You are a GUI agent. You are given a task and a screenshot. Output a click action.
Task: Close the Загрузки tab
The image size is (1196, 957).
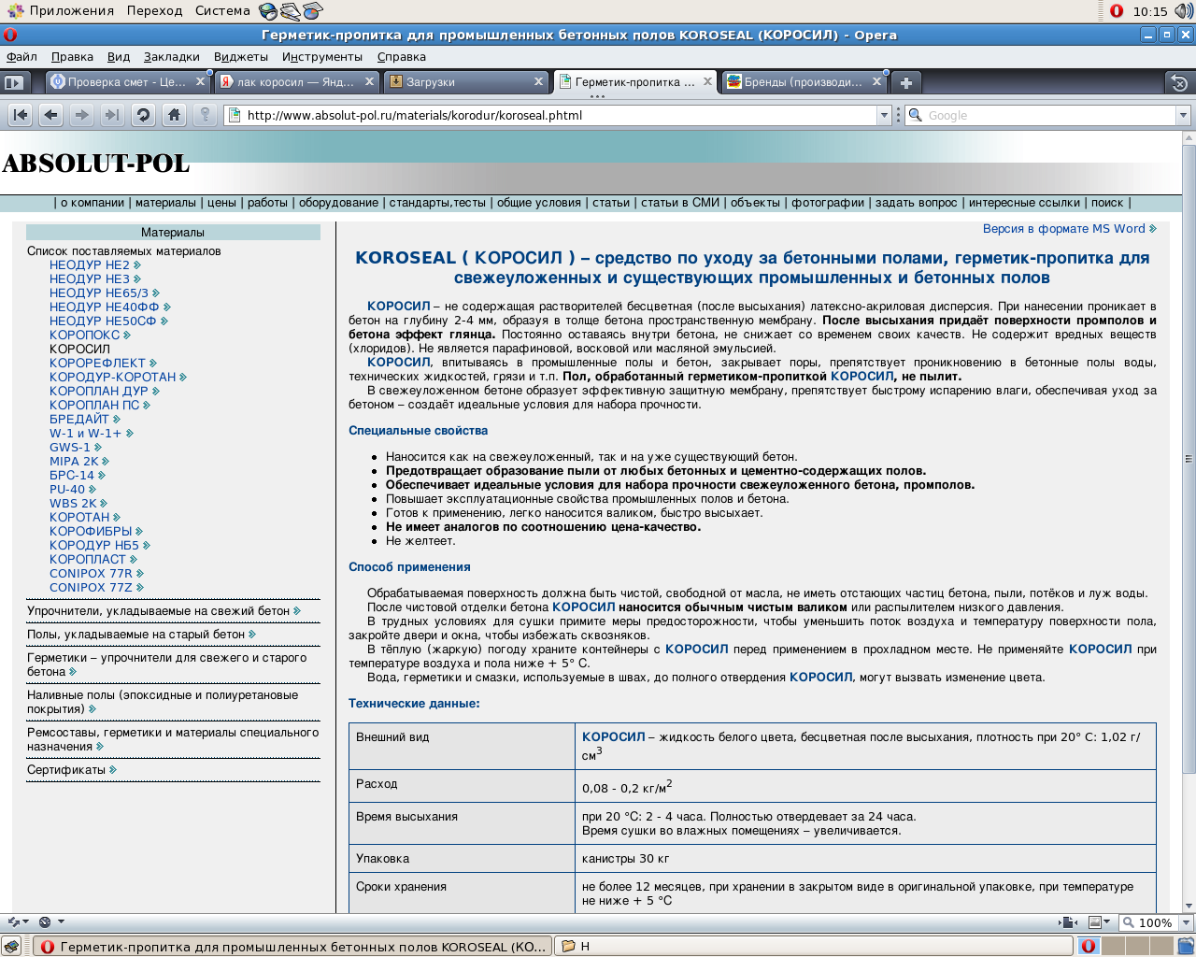point(538,82)
